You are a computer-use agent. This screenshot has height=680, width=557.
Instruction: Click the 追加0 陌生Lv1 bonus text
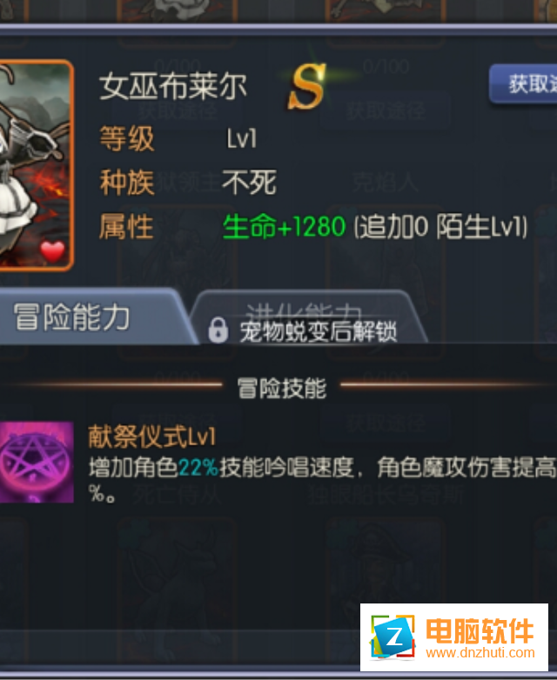point(440,226)
